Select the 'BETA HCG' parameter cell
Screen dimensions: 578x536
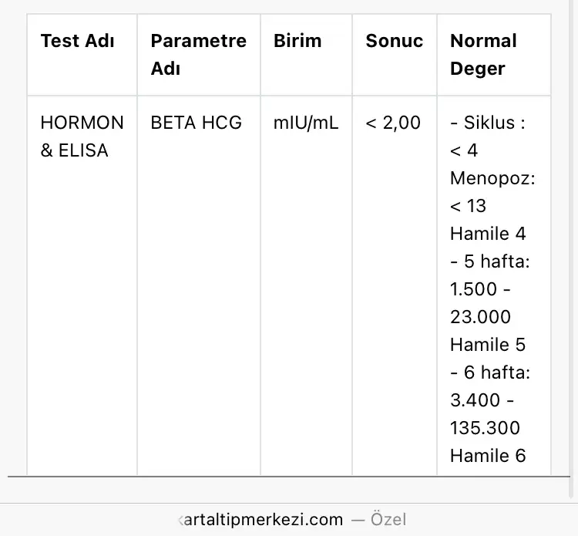(196, 123)
